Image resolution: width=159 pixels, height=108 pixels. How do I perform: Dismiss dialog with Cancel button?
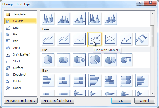[x=144, y=101]
